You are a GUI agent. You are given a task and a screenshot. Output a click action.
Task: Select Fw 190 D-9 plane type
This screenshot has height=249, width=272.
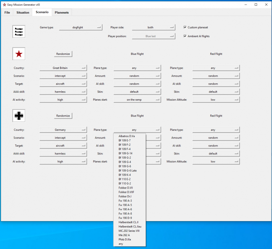point(125,218)
